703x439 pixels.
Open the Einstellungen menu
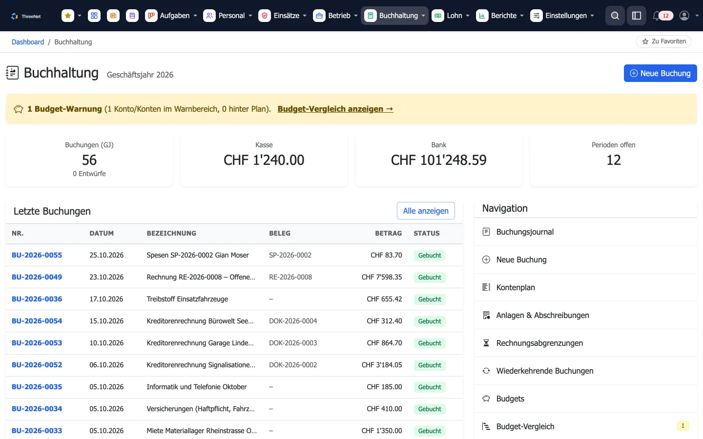coord(562,16)
